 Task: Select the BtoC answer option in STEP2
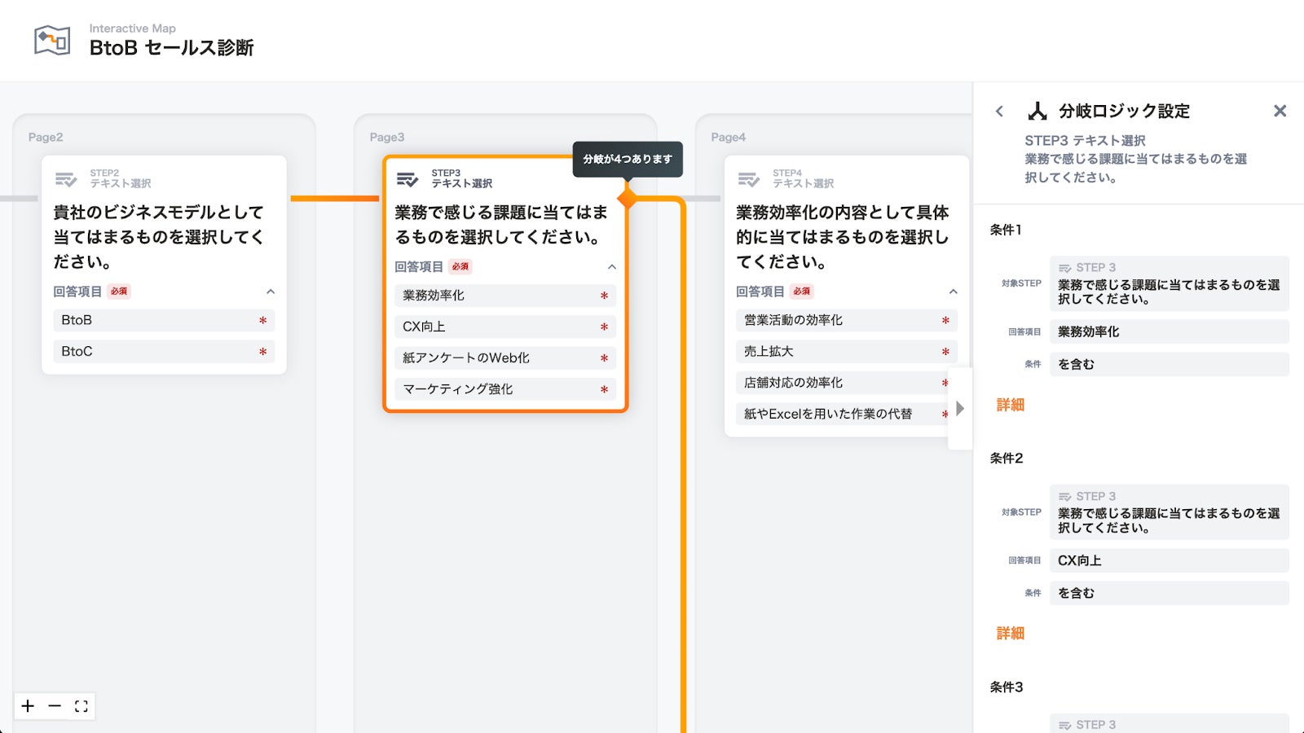[x=164, y=351]
